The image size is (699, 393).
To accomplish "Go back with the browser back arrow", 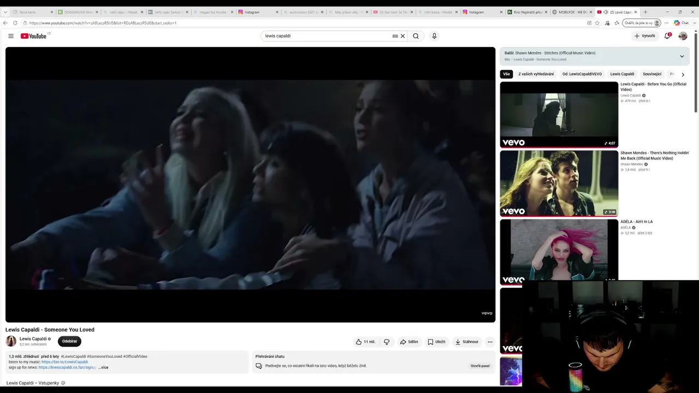I will (5, 23).
